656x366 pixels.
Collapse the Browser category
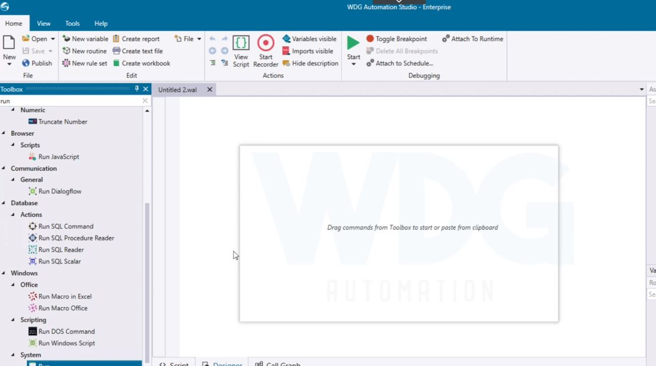pyautogui.click(x=4, y=133)
